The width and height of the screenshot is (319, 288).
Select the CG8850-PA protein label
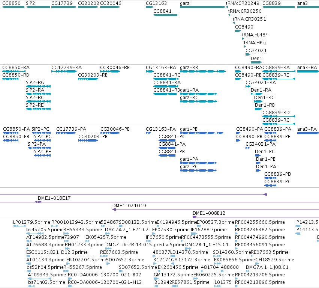16,129
